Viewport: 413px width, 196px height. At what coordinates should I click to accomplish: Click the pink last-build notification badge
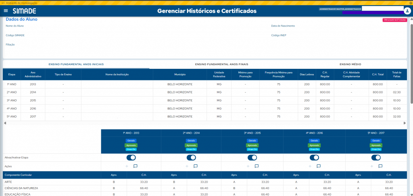pos(394,20)
